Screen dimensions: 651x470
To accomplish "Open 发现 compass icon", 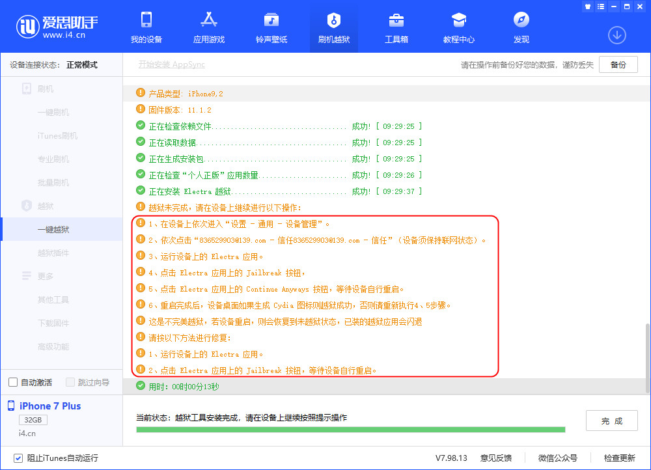I will 521,20.
